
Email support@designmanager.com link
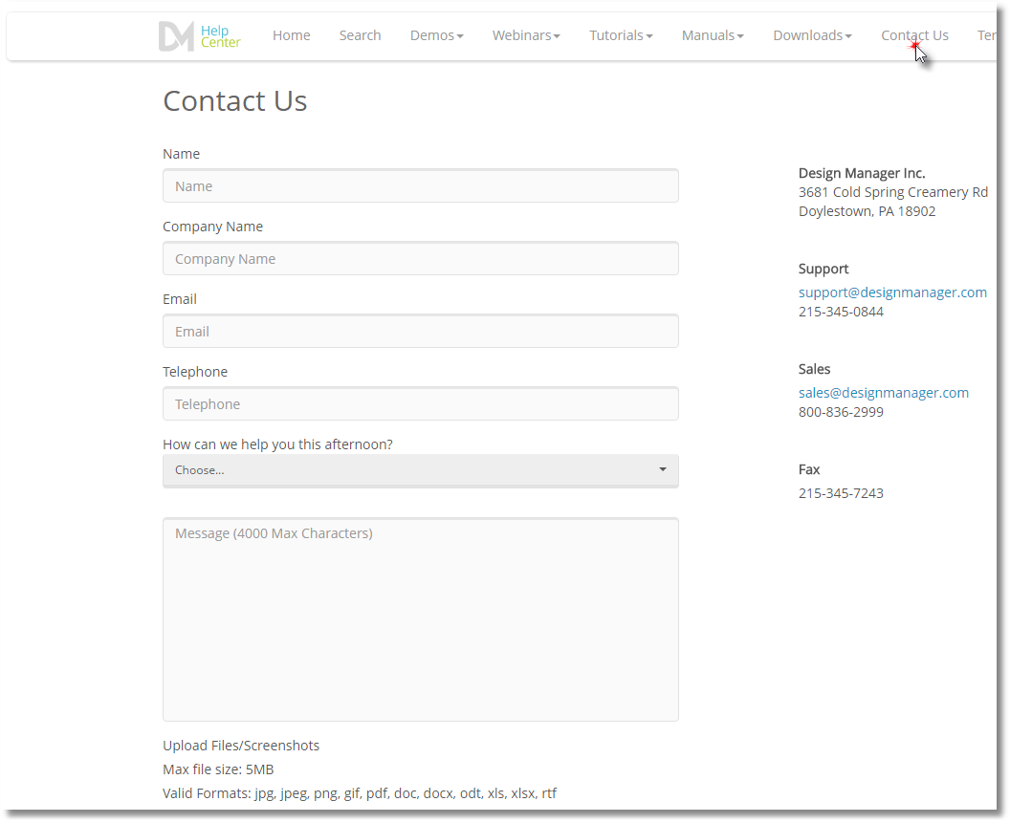tap(892, 292)
